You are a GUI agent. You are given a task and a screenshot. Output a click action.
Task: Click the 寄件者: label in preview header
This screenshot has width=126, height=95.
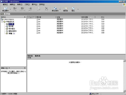30,56
